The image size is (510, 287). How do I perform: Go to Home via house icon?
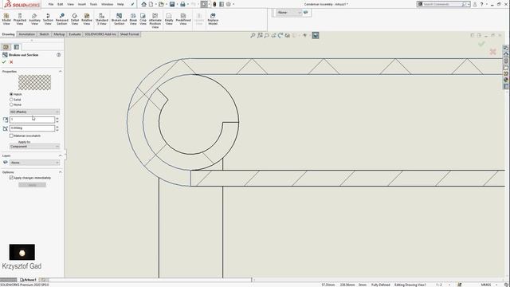(x=143, y=4)
